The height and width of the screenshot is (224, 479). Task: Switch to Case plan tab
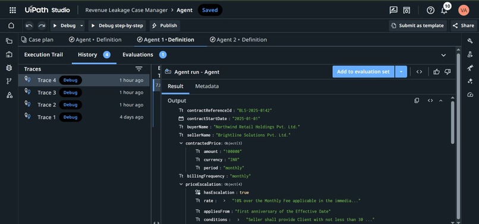pos(37,40)
